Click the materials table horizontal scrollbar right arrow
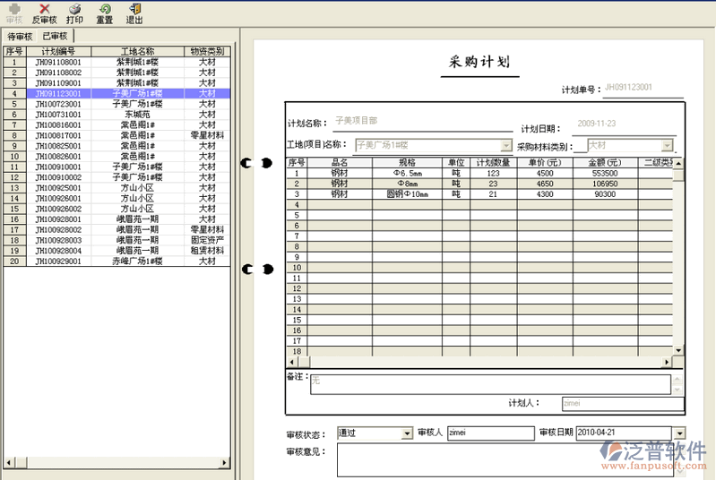 coord(666,362)
